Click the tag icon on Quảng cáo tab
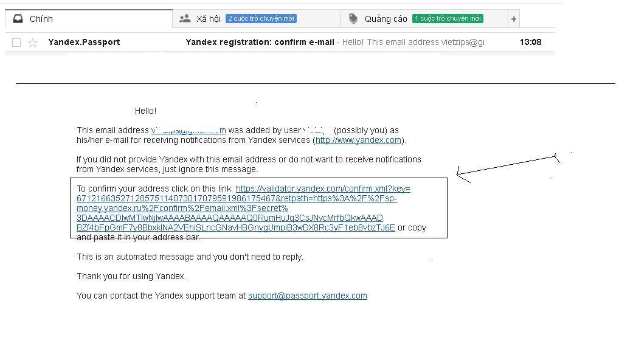619x346 pixels. [x=353, y=19]
